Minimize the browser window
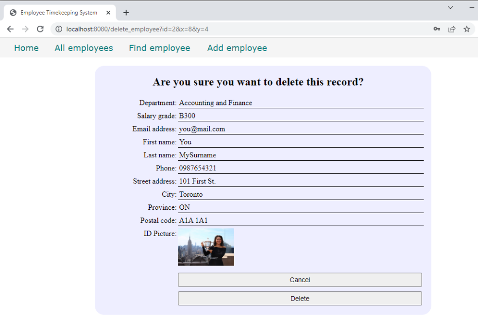The width and height of the screenshot is (478, 319). 472,8
